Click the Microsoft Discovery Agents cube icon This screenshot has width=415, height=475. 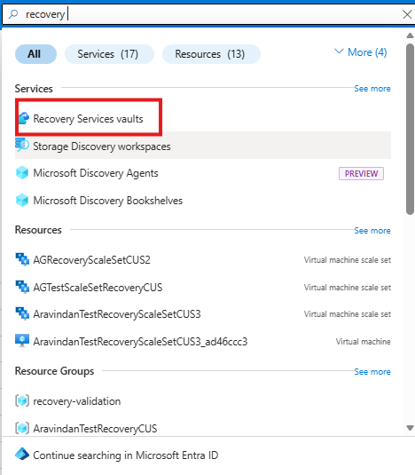click(22, 173)
